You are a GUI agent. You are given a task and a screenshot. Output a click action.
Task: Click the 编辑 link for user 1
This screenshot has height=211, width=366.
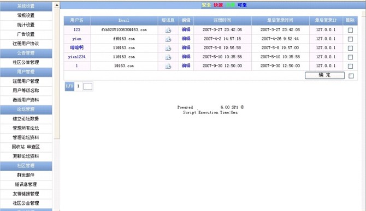coord(186,65)
